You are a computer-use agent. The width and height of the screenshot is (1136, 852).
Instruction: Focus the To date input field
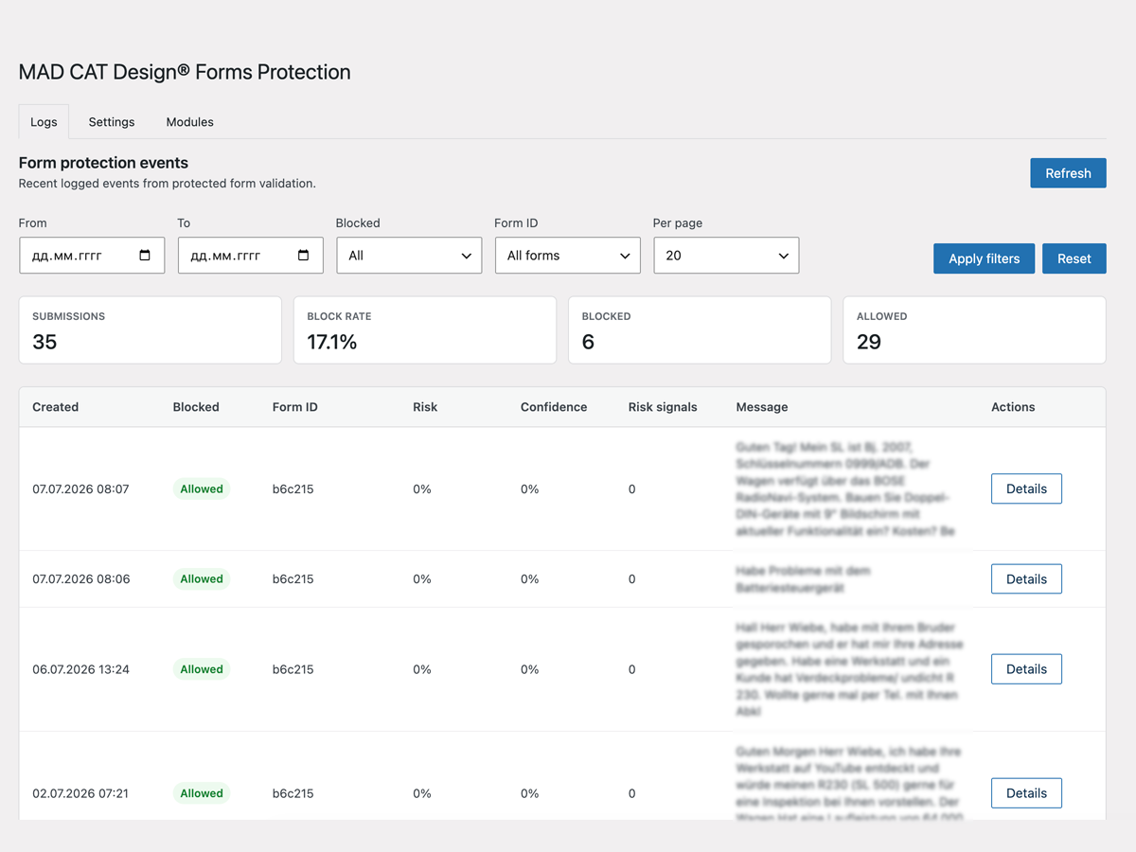[250, 256]
